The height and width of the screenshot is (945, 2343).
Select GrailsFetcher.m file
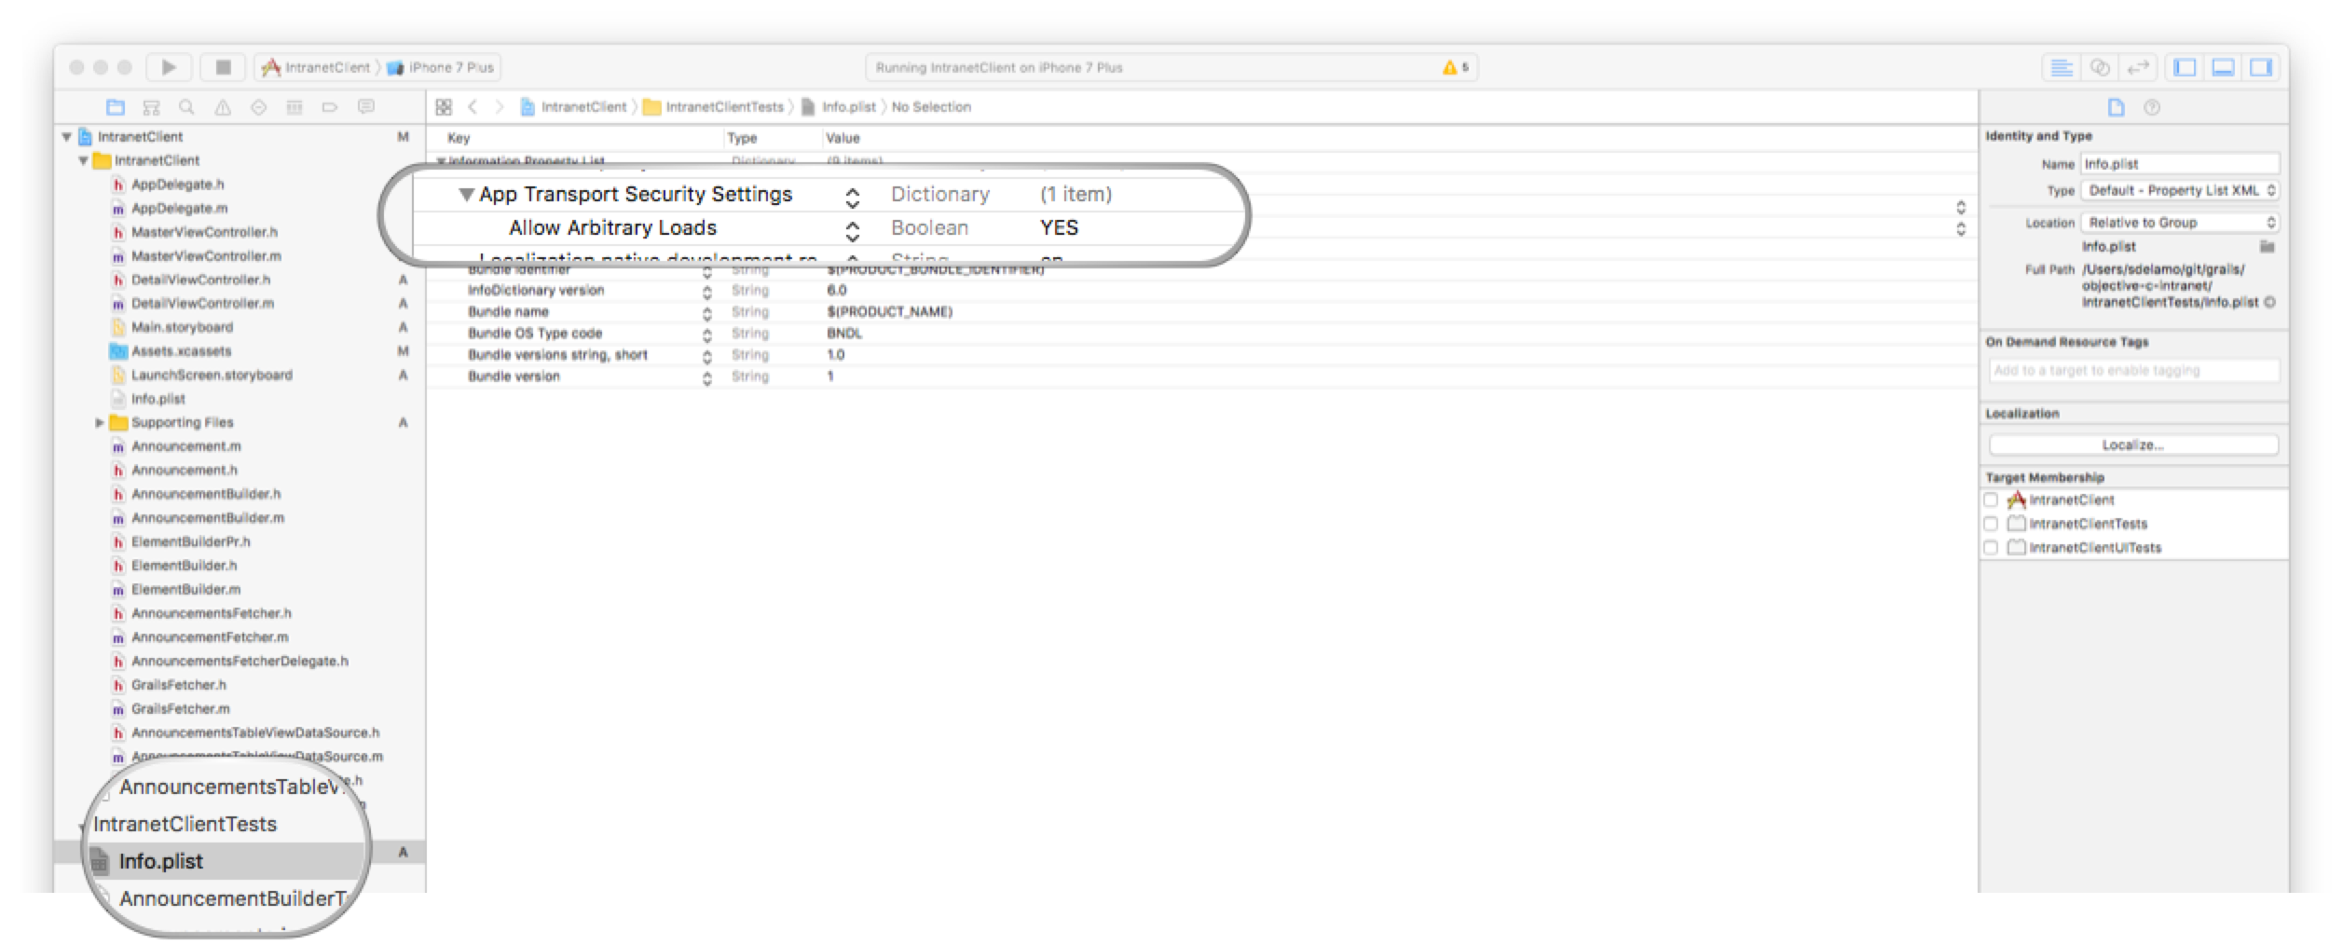pyautogui.click(x=180, y=709)
